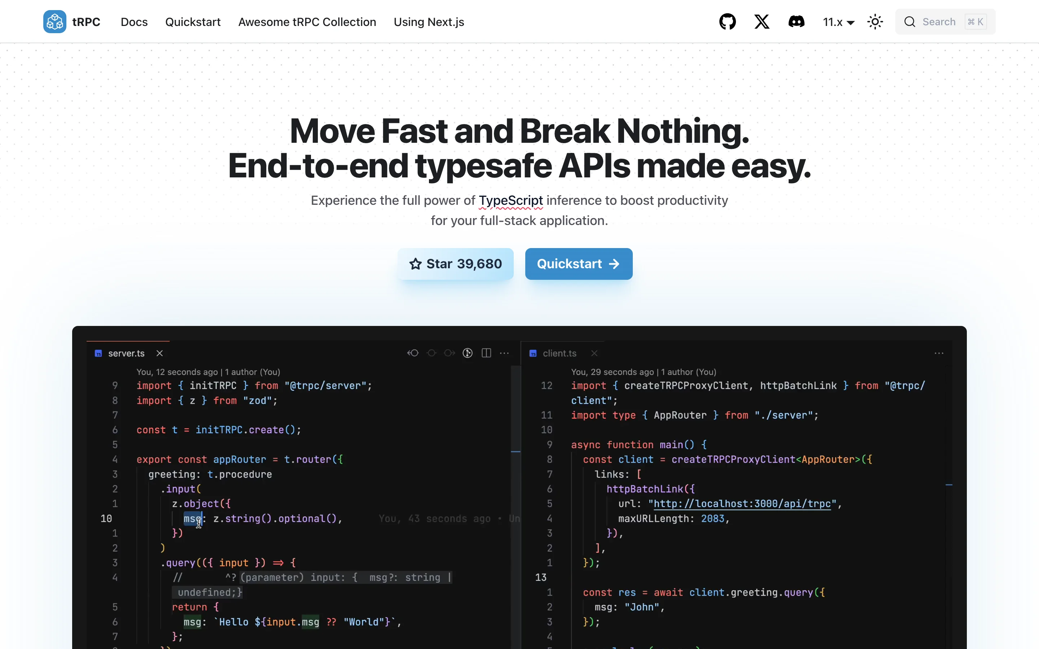Expand the 11.x version dropdown
The image size is (1039, 649).
pos(838,22)
